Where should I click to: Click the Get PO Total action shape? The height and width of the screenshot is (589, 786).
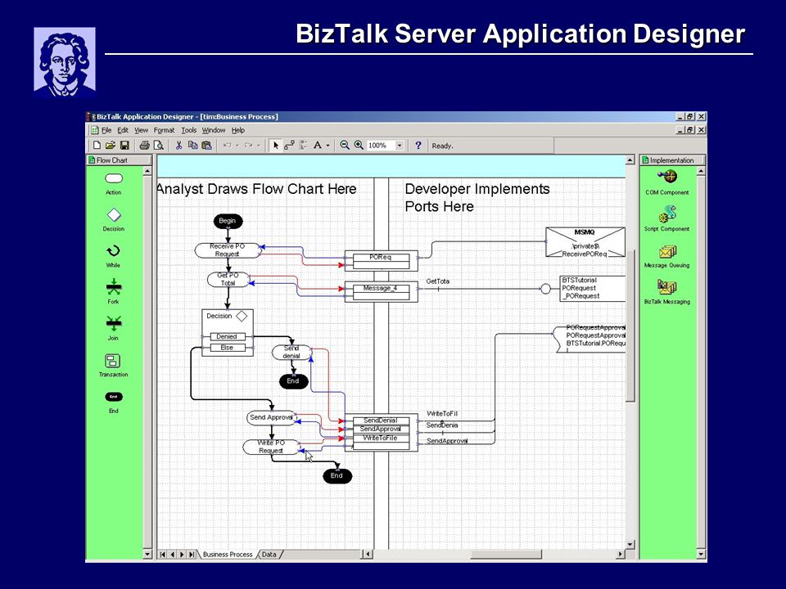228,280
